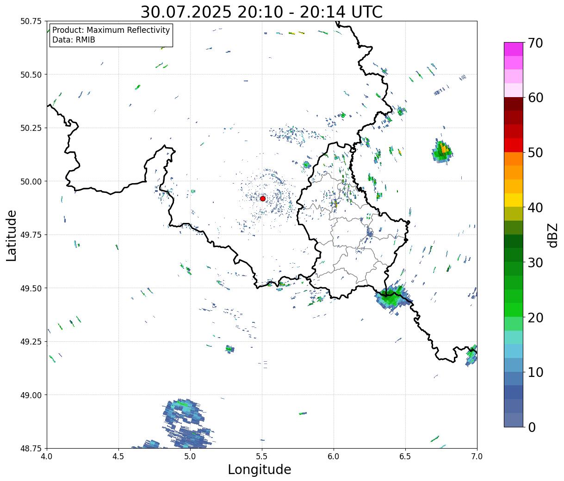Click the orange swatch just below the 50 dBZ tick
Image resolution: width=564 pixels, height=481 pixels.
(x=514, y=159)
